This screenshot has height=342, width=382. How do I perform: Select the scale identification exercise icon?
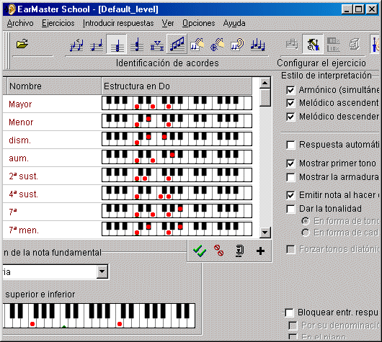[x=177, y=44]
